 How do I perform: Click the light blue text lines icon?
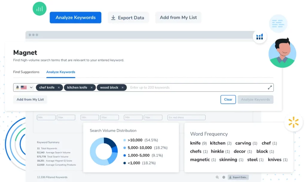click(278, 23)
